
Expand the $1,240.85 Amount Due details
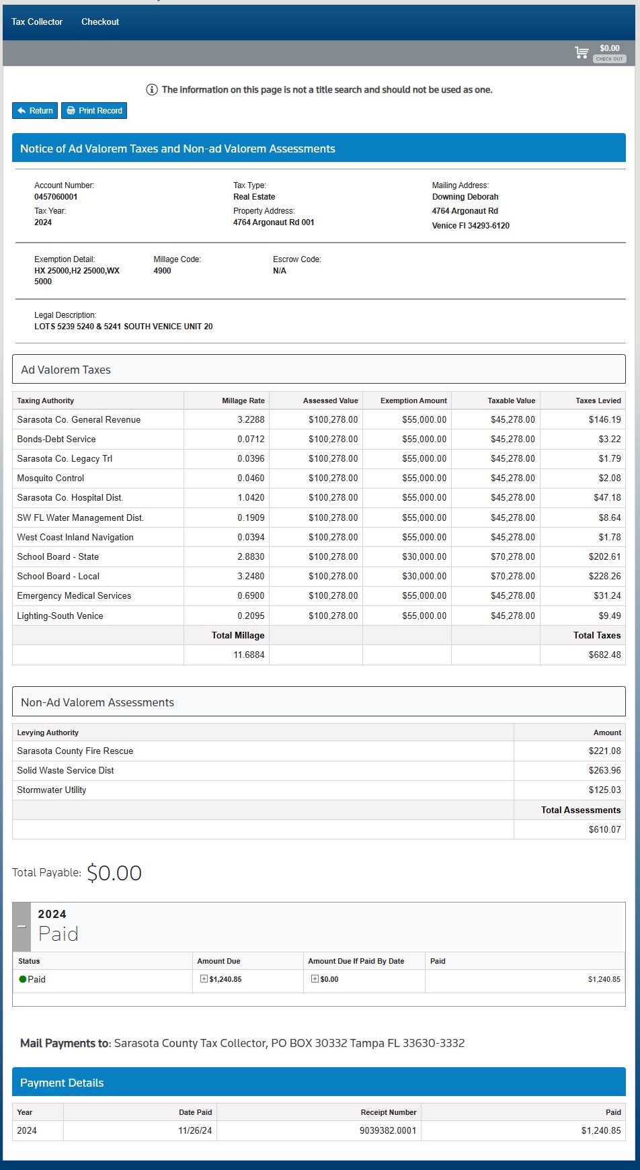[x=204, y=979]
